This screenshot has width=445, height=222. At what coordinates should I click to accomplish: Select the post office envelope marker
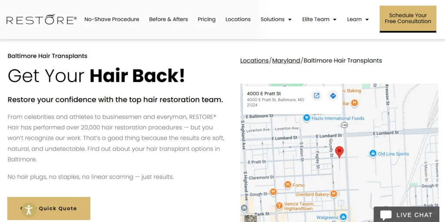(x=244, y=209)
